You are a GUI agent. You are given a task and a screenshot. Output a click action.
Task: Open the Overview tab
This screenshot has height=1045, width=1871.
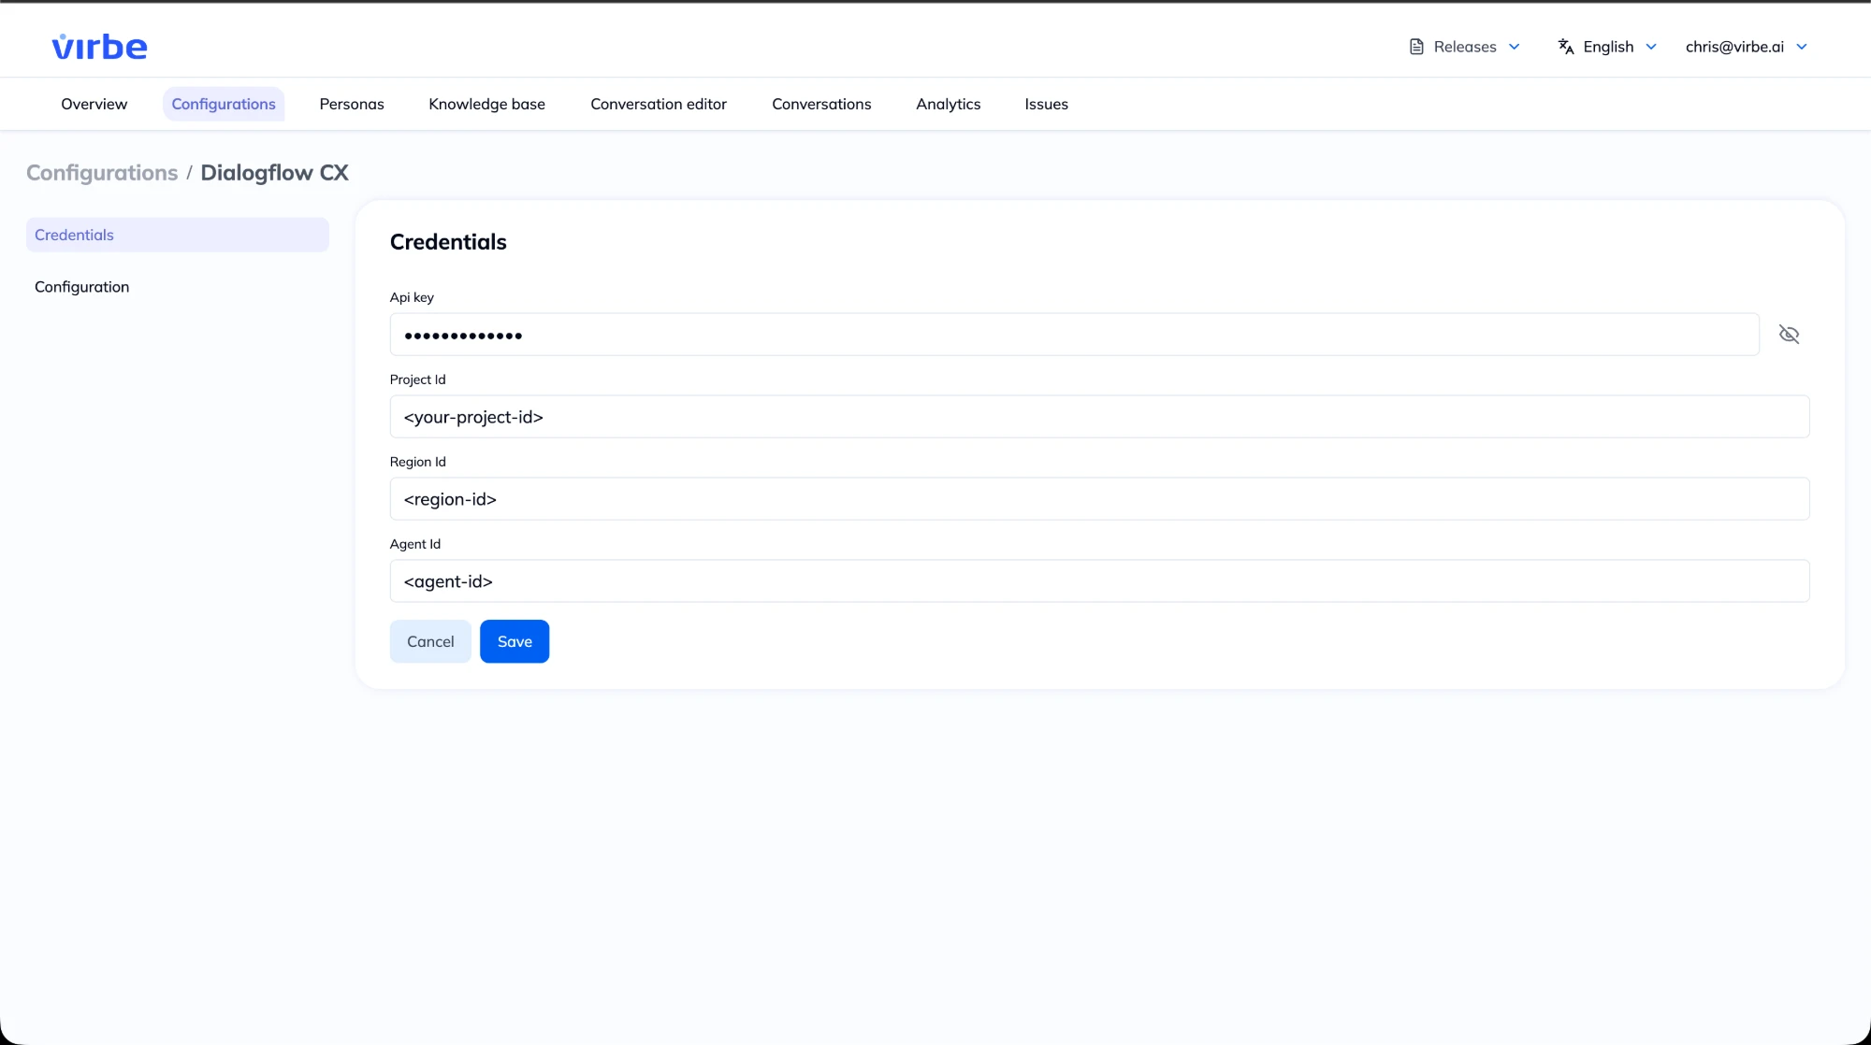[94, 104]
